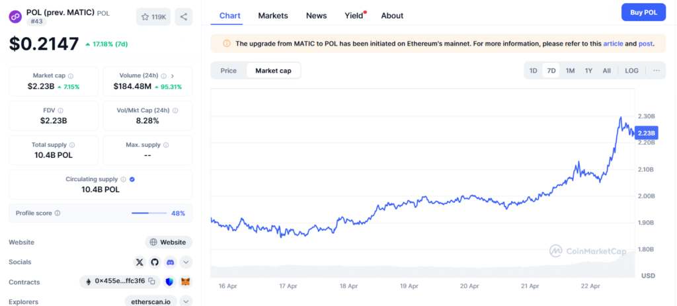Select the 1D chart time range
Screen dimensions: 677x306
point(533,71)
